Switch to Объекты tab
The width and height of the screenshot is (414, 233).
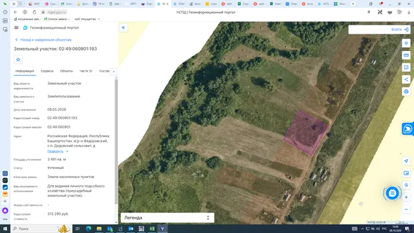coord(66,71)
